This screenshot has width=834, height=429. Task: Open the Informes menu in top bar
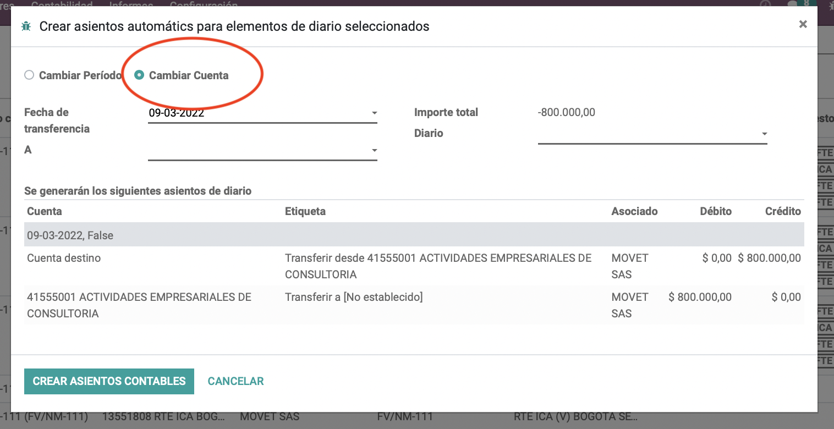tap(131, 4)
